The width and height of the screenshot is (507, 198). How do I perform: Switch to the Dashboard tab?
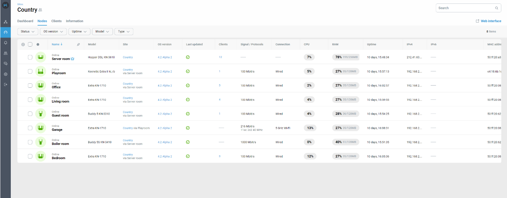[25, 21]
